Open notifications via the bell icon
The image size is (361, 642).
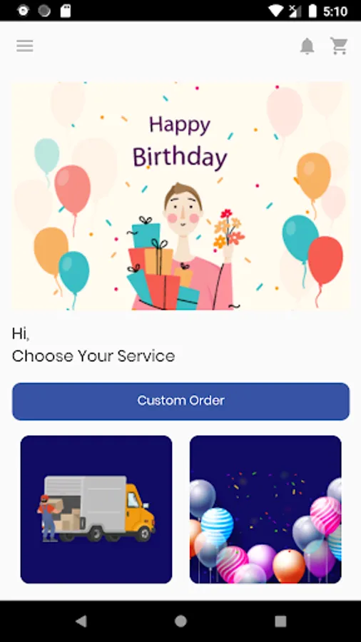click(x=307, y=46)
